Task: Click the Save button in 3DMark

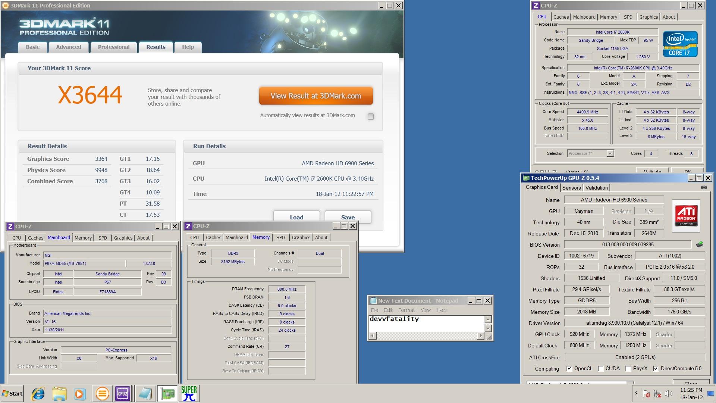Action: [x=348, y=217]
